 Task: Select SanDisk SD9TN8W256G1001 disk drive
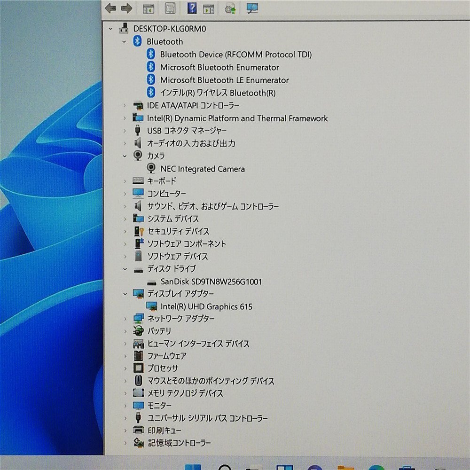211,282
